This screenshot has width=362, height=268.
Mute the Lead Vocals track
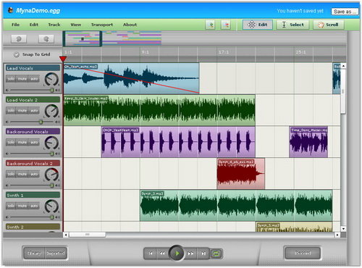coord(22,79)
